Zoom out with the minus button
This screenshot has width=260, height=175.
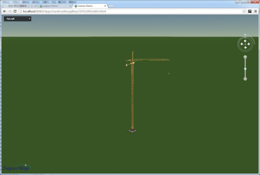pyautogui.click(x=245, y=79)
